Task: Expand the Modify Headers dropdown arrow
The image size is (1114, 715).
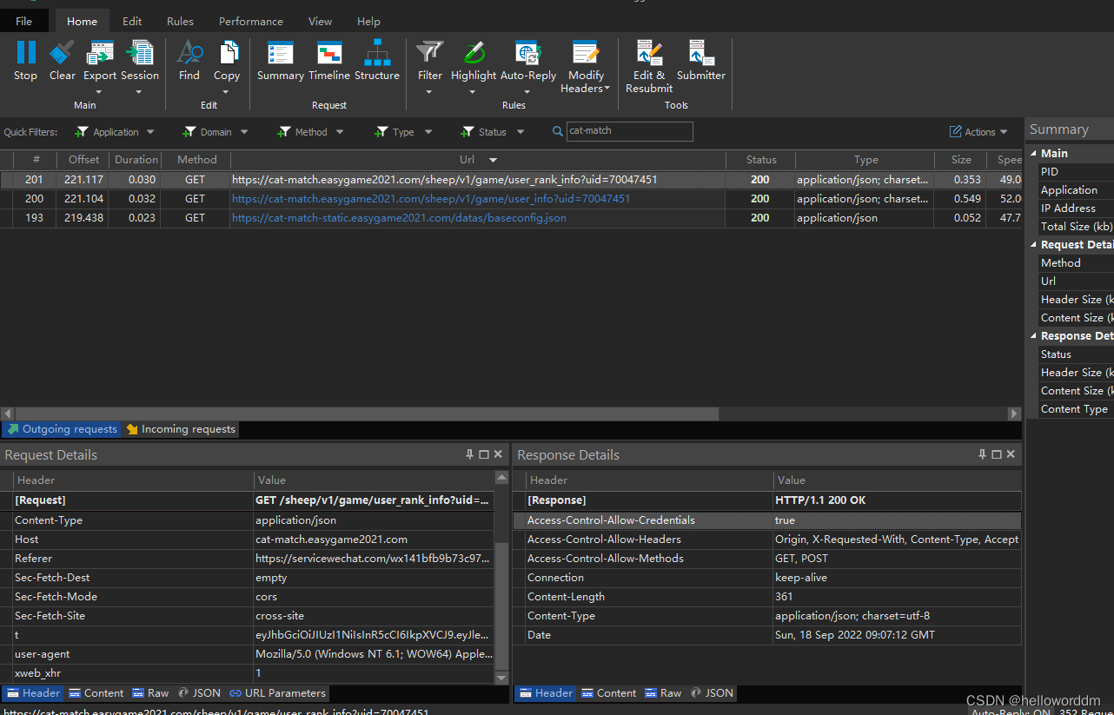Action: pyautogui.click(x=607, y=89)
